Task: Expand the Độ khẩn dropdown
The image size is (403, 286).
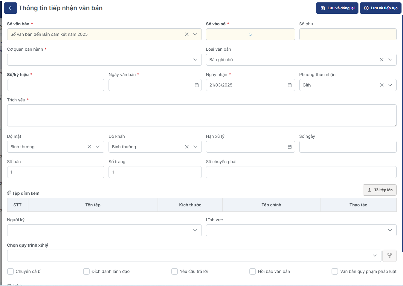Action: tap(195, 147)
